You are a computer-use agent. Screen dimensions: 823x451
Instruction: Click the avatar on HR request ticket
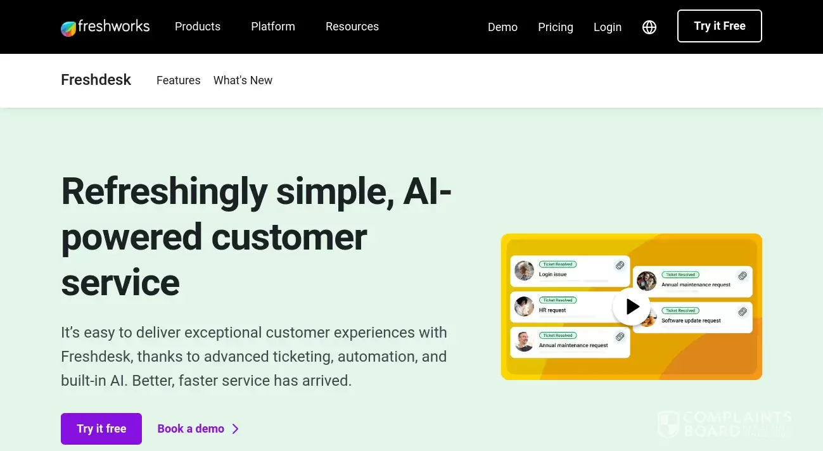[x=524, y=306]
